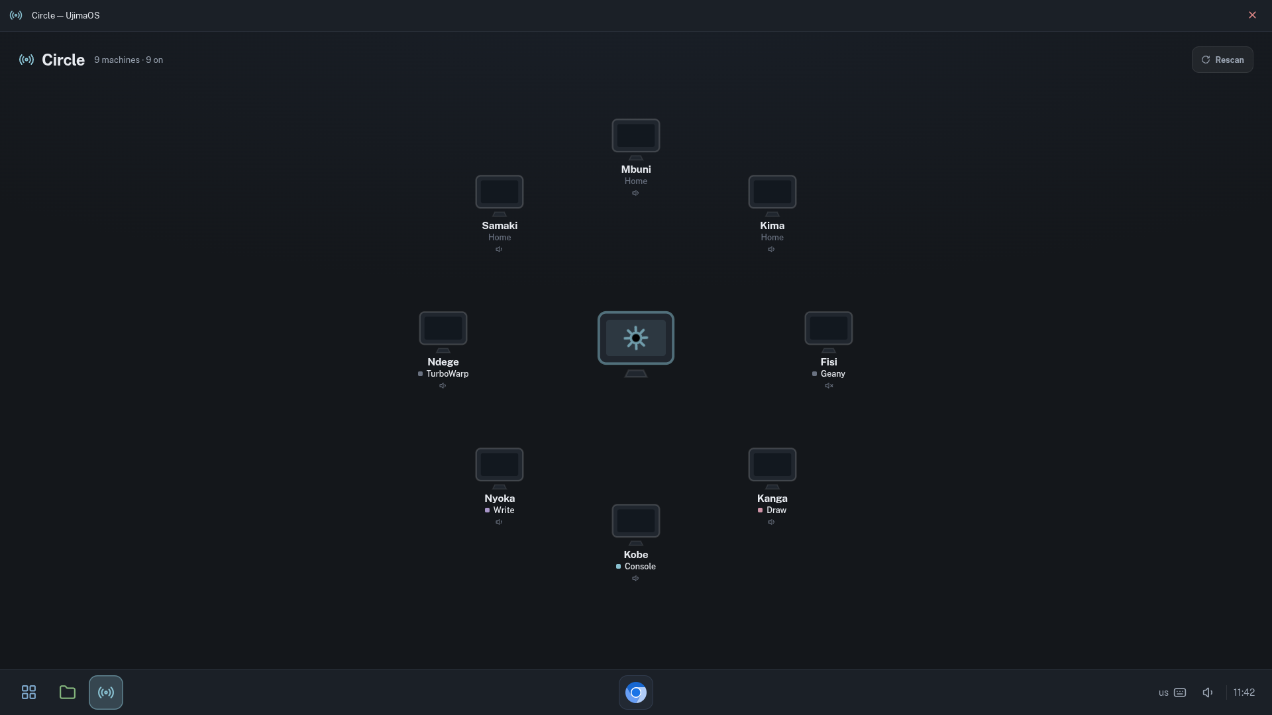This screenshot has width=1272, height=715.
Task: Click the Geany label under Fisi
Action: coord(833,374)
